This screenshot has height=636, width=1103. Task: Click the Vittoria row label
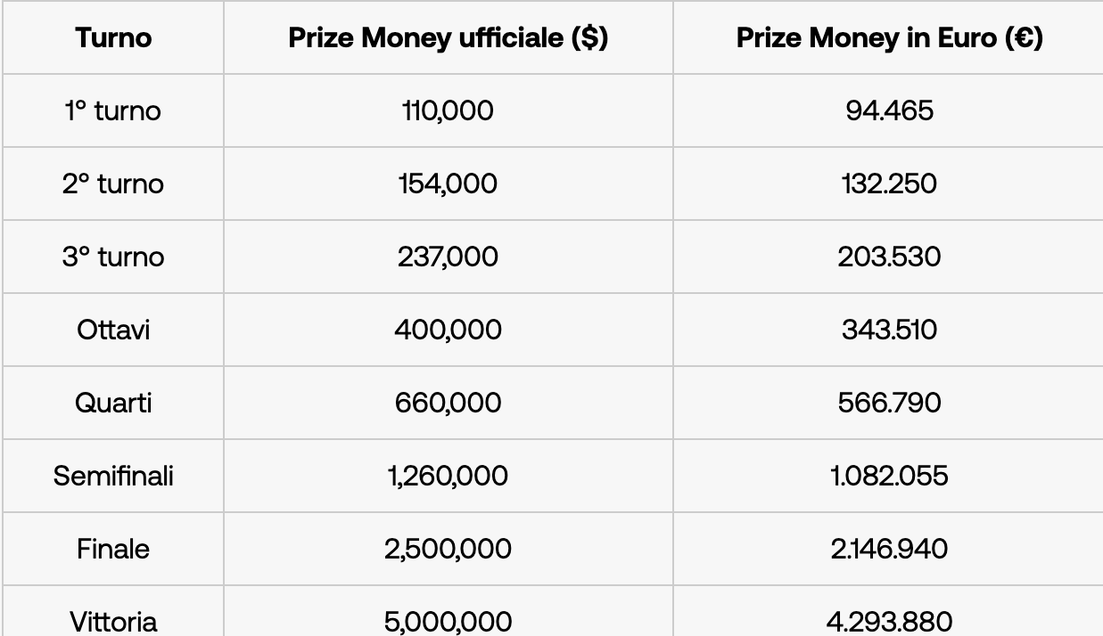(113, 621)
